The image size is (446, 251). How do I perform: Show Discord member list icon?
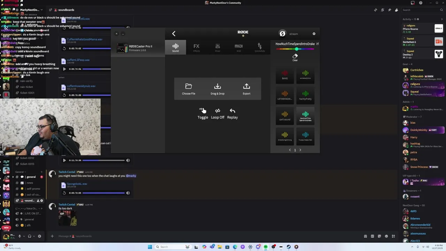click(x=397, y=10)
